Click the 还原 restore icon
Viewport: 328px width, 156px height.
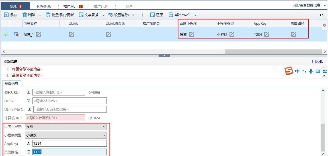pos(153,15)
